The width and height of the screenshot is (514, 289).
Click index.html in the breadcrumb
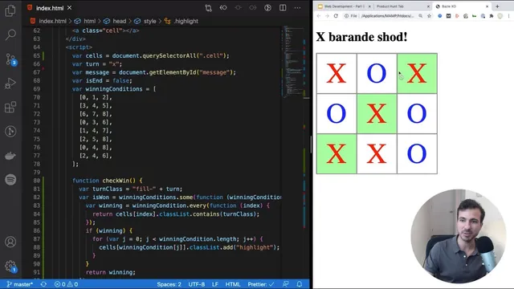(52, 21)
